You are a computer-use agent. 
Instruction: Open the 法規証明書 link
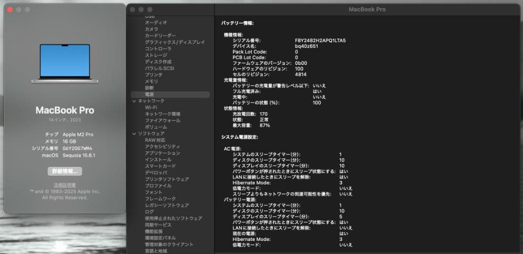click(65, 185)
